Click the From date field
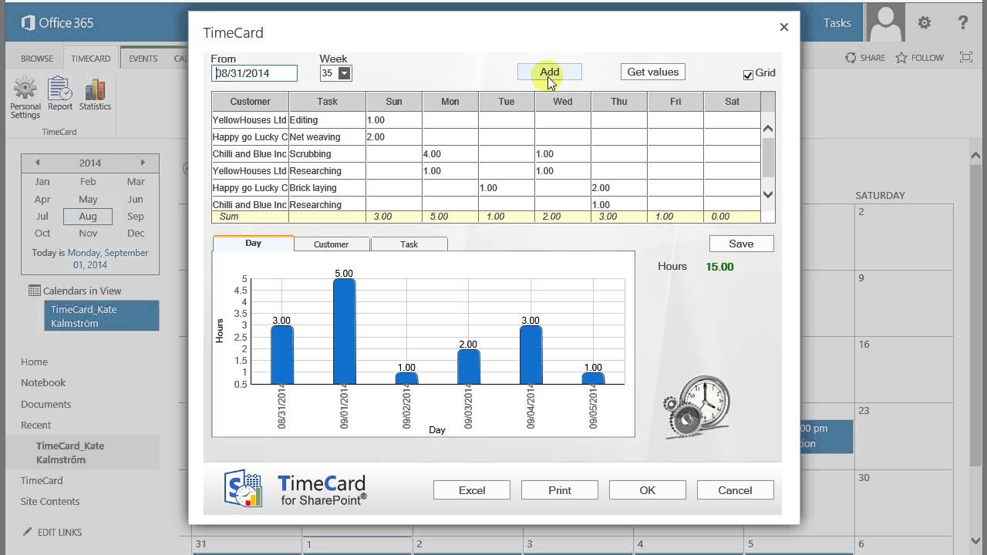Screen dimensions: 987x555 254,73
